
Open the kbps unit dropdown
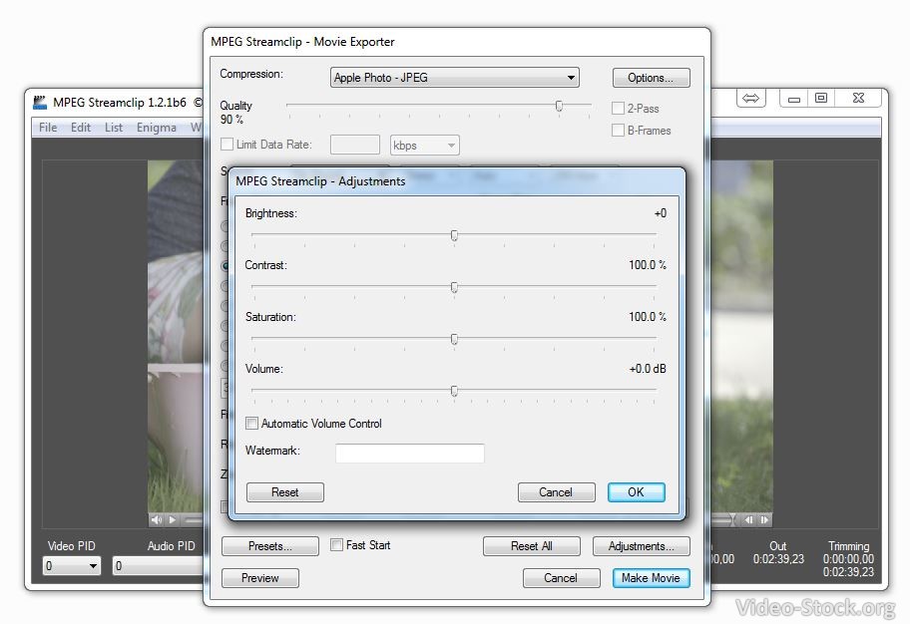click(x=425, y=145)
